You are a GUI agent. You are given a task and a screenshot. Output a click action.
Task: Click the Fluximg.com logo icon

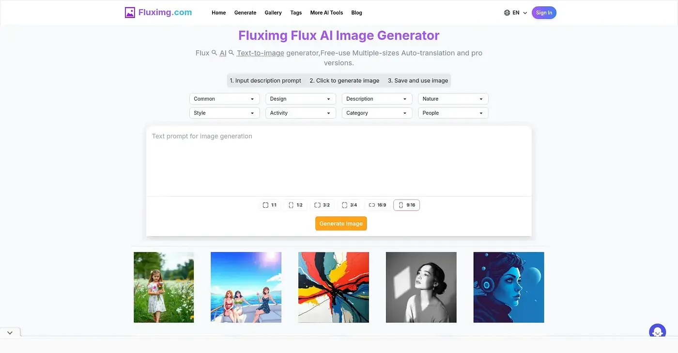(x=130, y=13)
